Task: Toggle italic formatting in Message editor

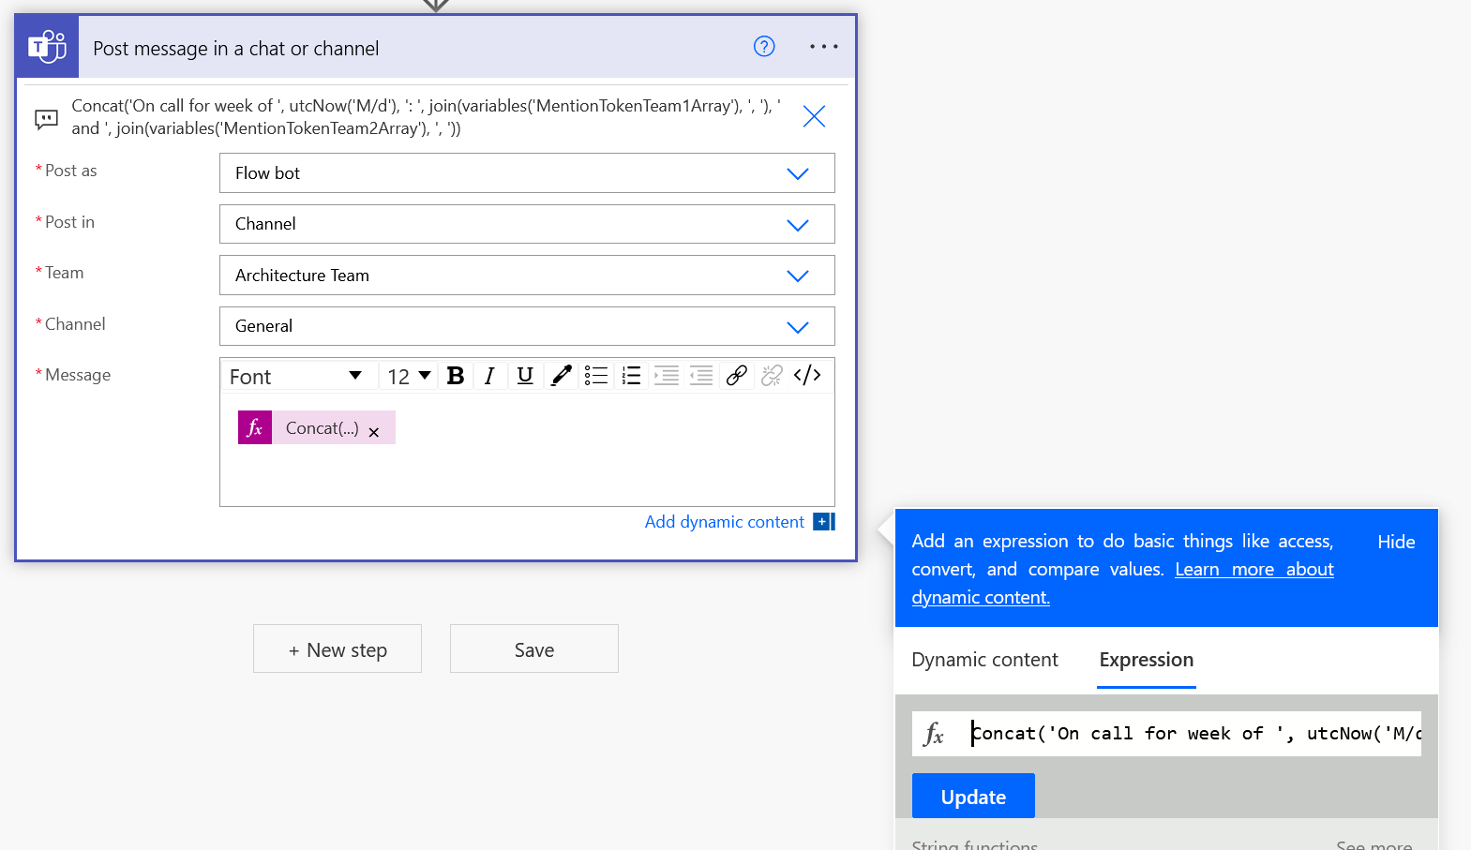Action: [x=489, y=376]
